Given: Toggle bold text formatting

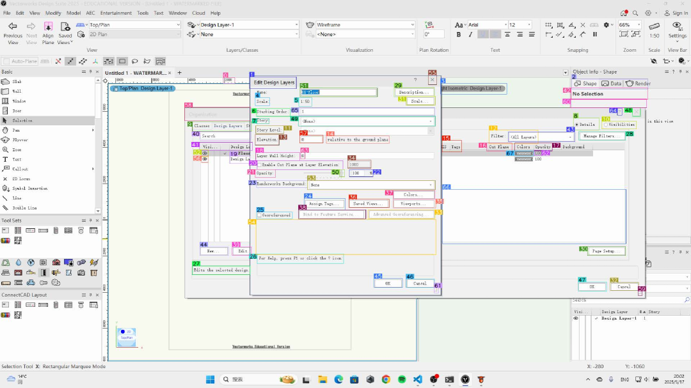Looking at the screenshot, I should pyautogui.click(x=459, y=35).
